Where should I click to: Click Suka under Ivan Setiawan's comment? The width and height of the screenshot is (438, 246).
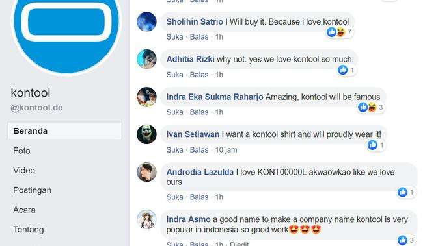174,150
